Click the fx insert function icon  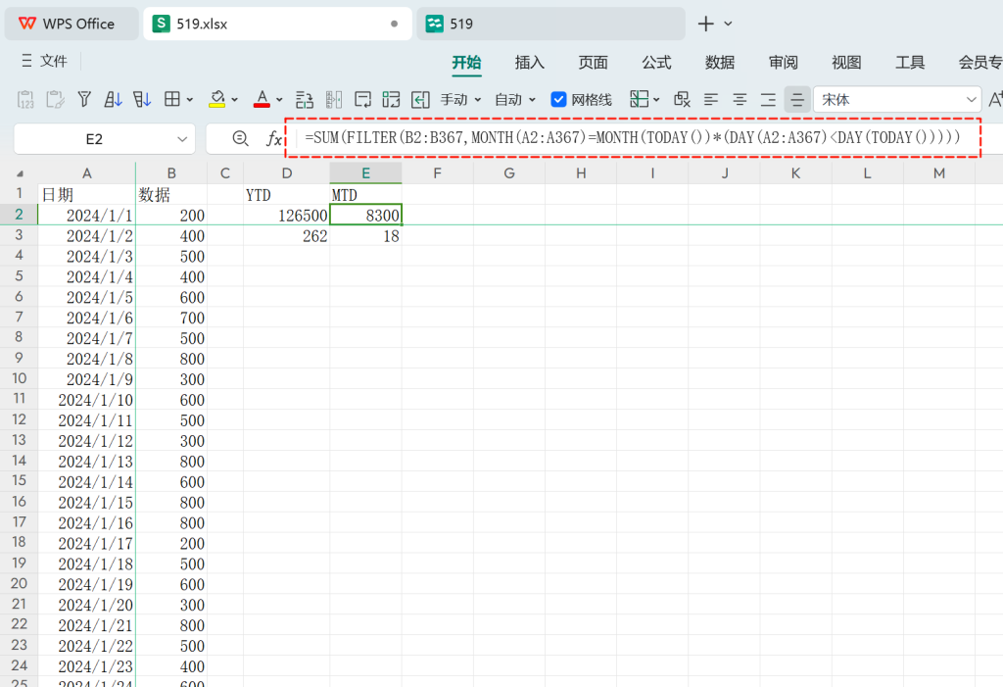[274, 138]
